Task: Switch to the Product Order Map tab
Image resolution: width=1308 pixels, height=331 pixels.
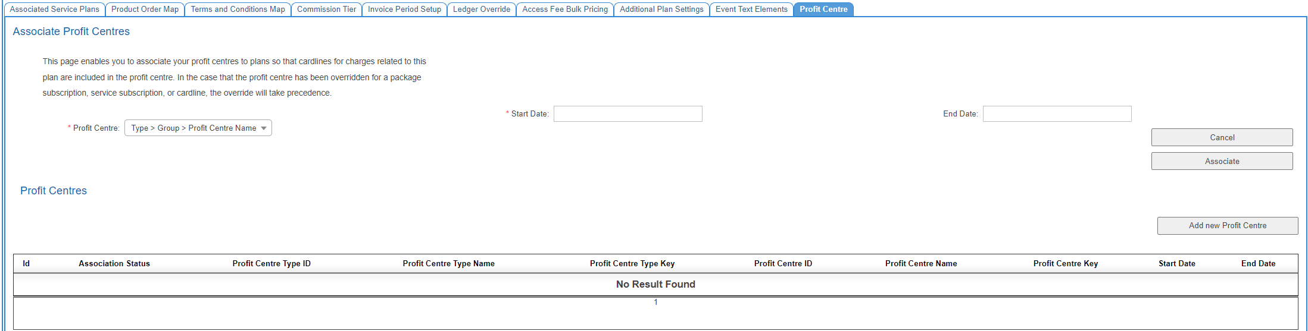Action: pyautogui.click(x=145, y=10)
